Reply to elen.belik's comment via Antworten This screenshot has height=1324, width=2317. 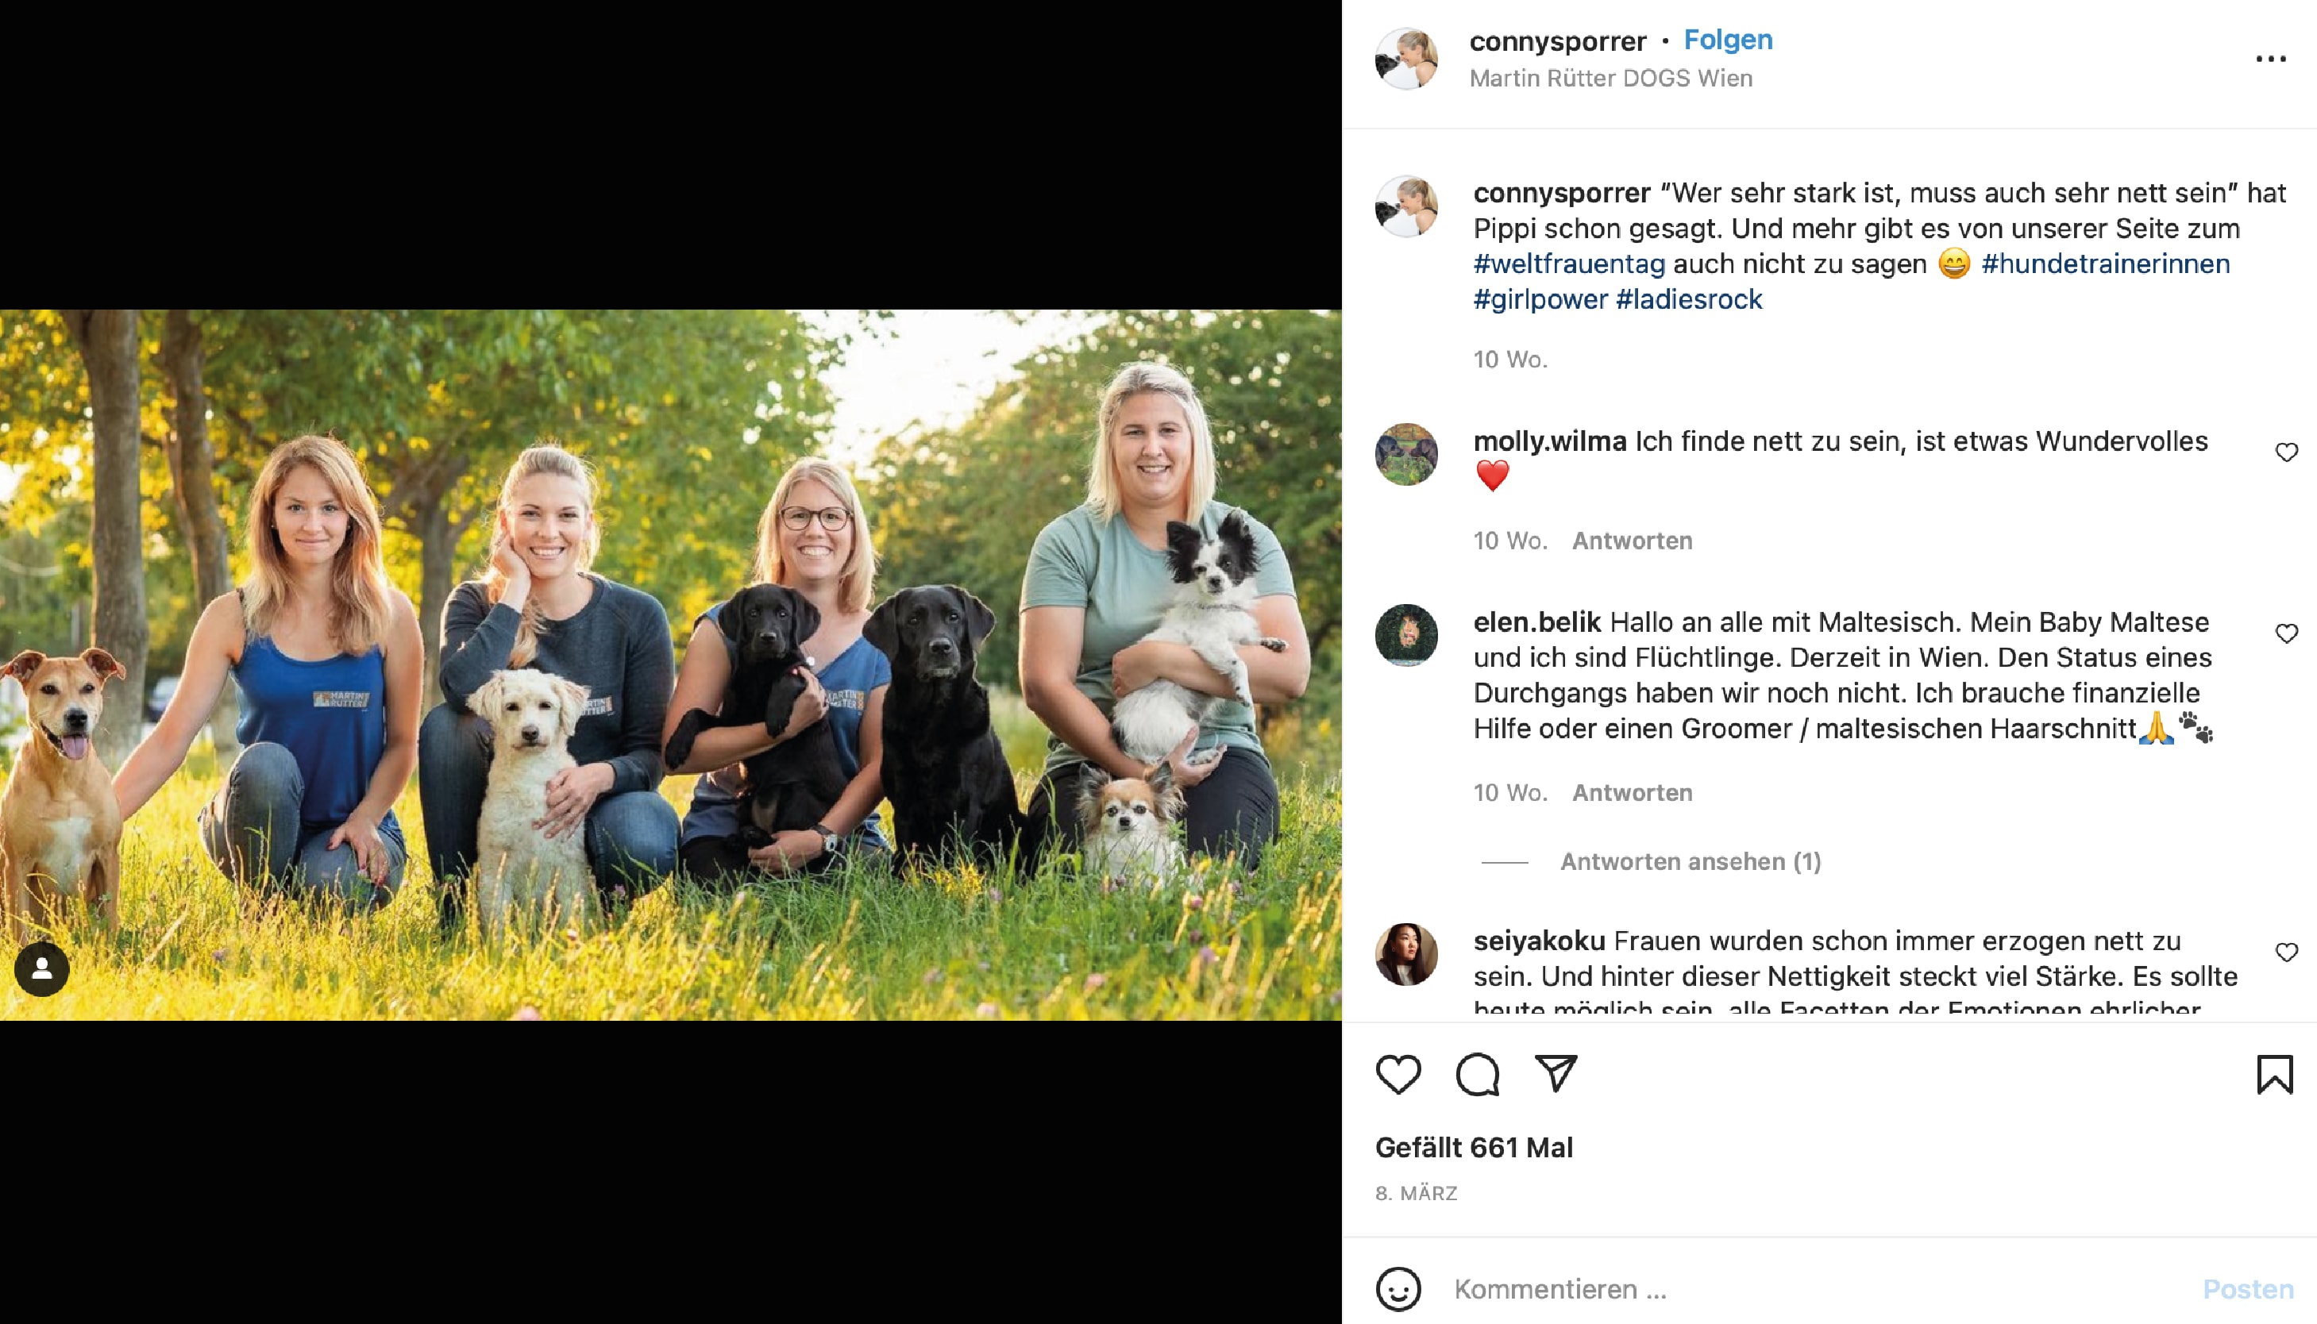tap(1633, 792)
